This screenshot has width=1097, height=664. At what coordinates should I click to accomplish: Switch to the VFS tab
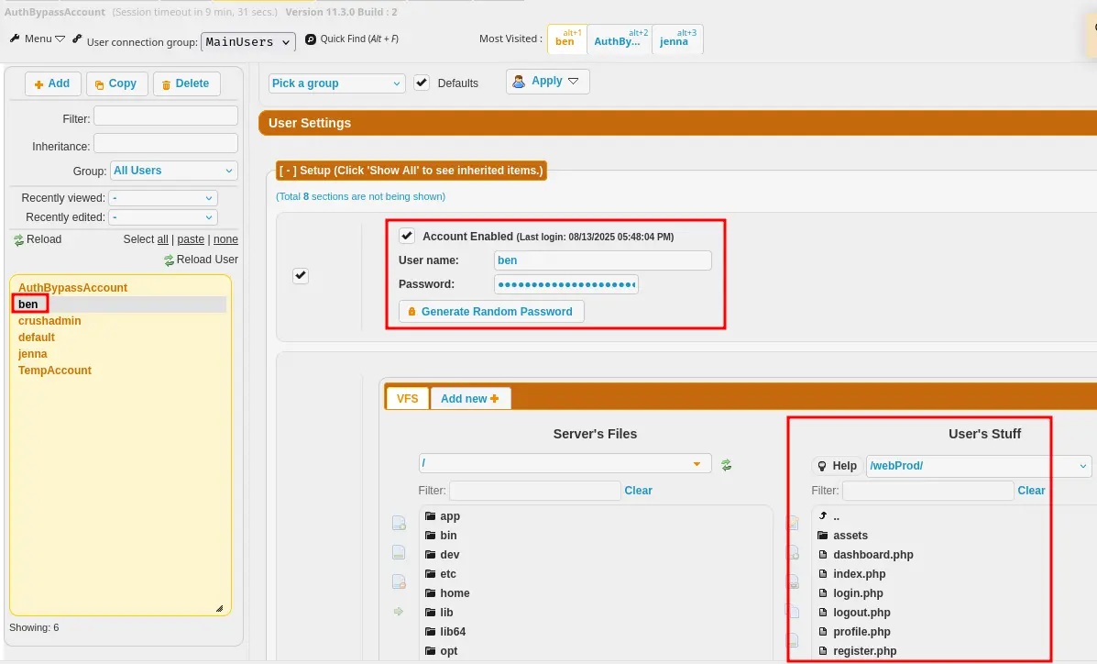click(x=407, y=399)
